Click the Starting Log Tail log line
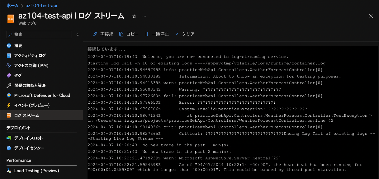The width and height of the screenshot is (379, 179). coord(206,63)
